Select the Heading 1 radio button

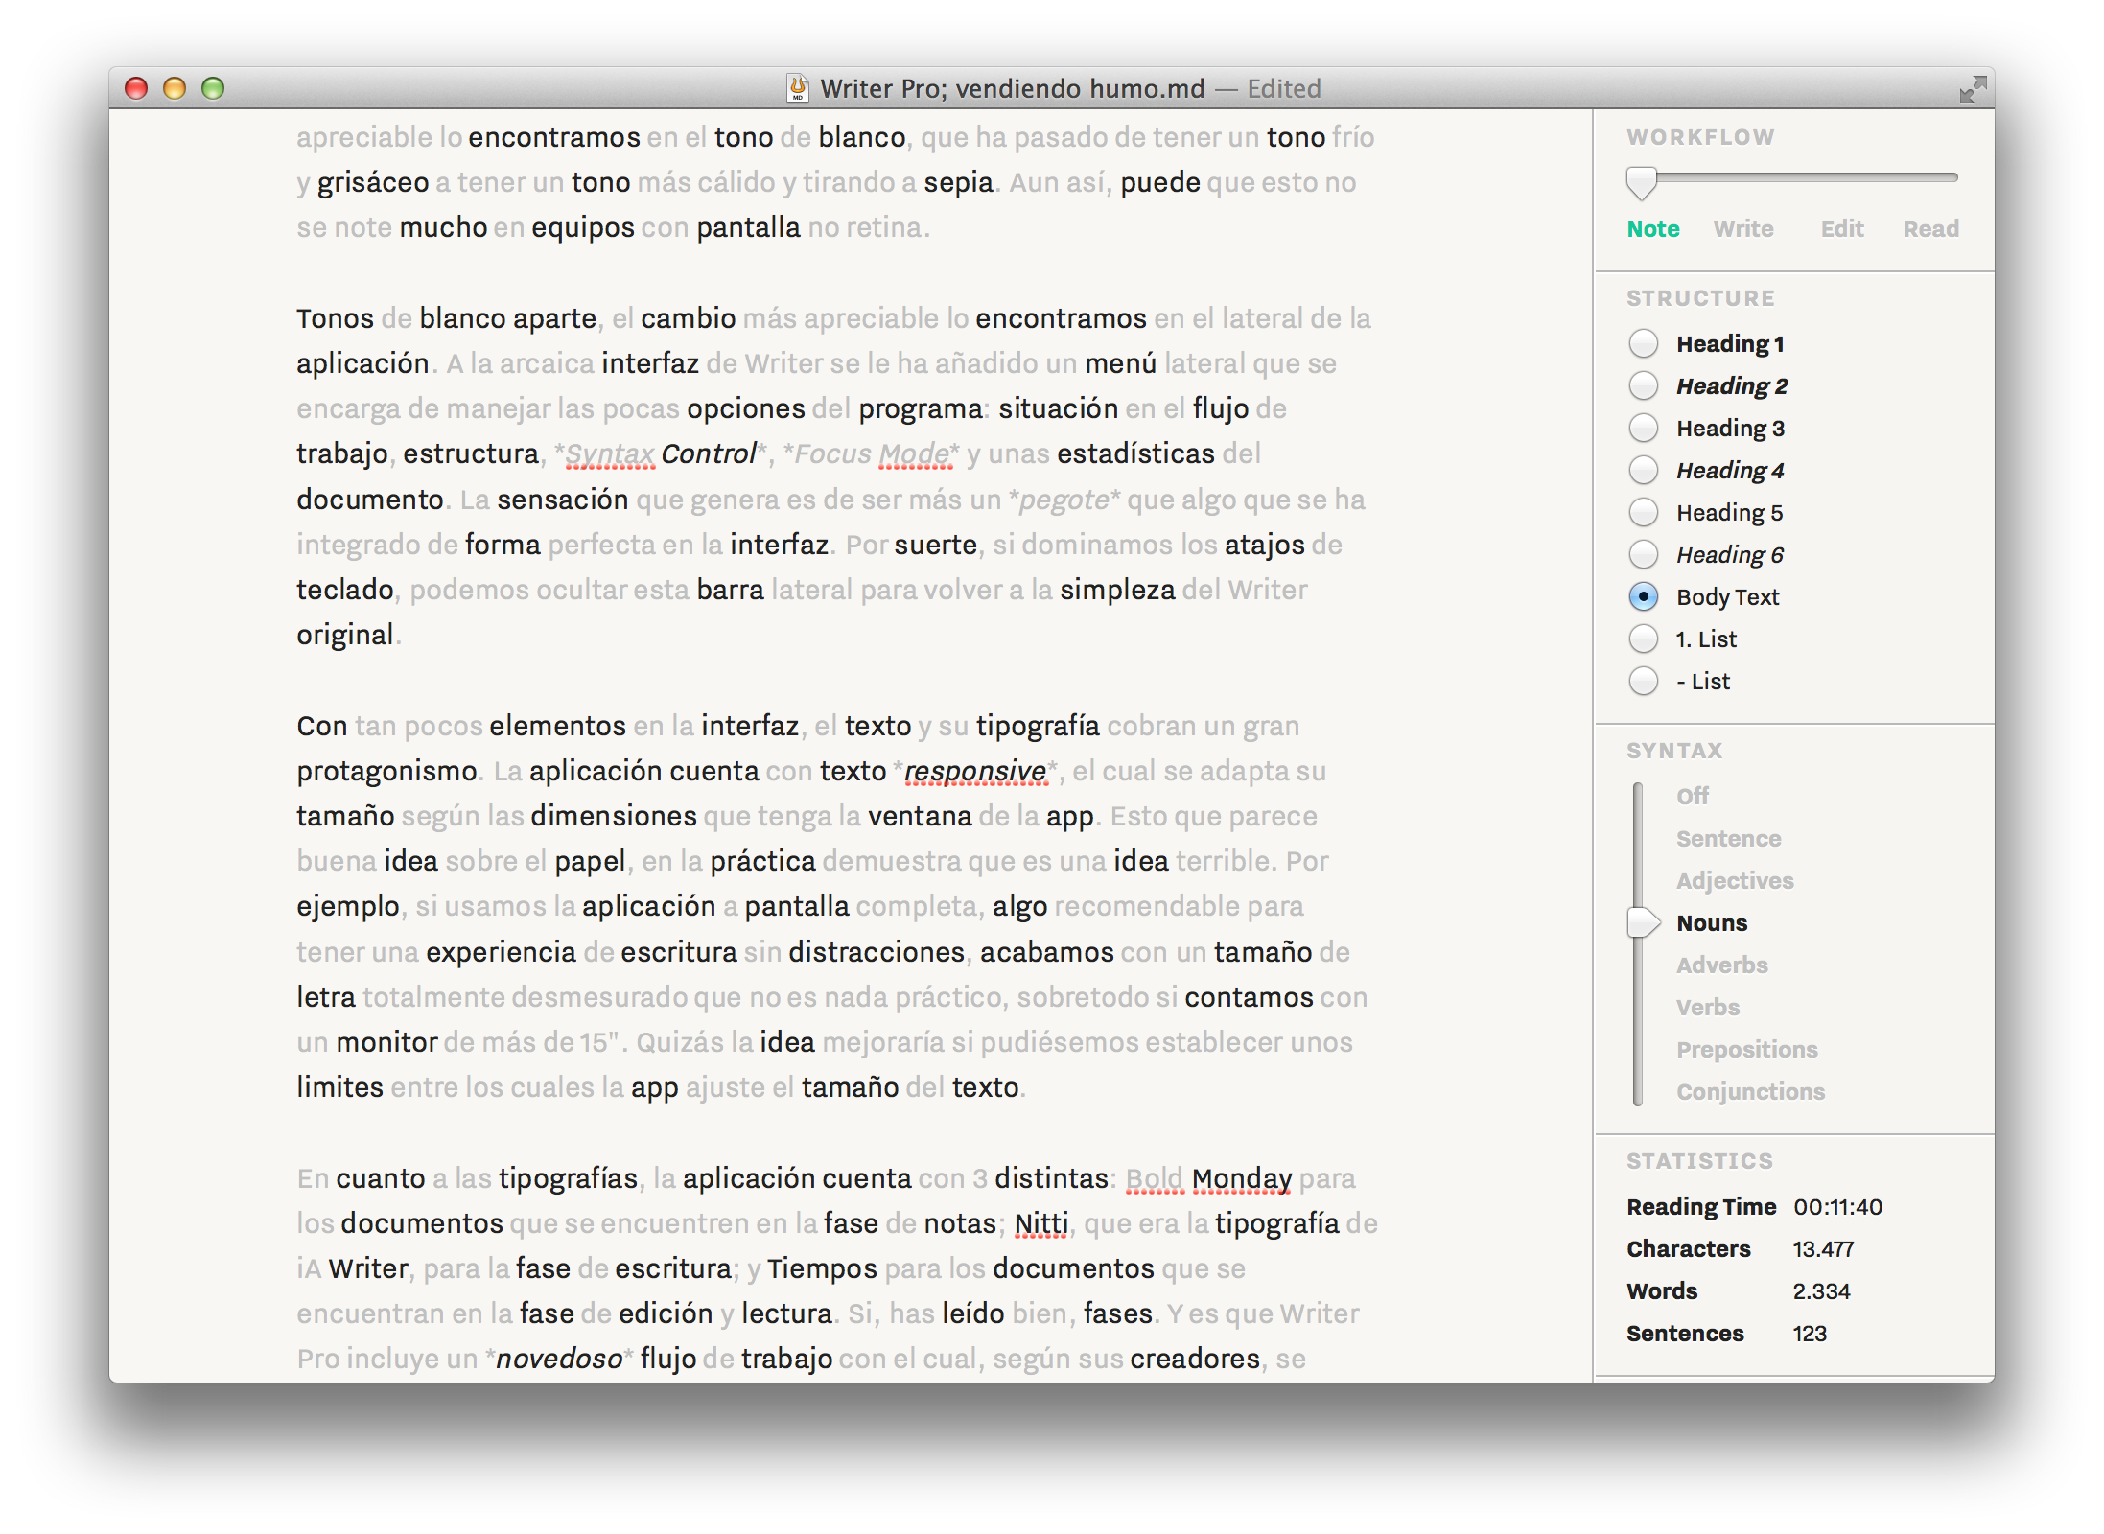(1644, 343)
